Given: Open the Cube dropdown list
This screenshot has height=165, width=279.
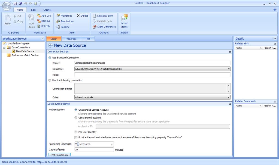Looking at the screenshot, I should tap(229, 97).
